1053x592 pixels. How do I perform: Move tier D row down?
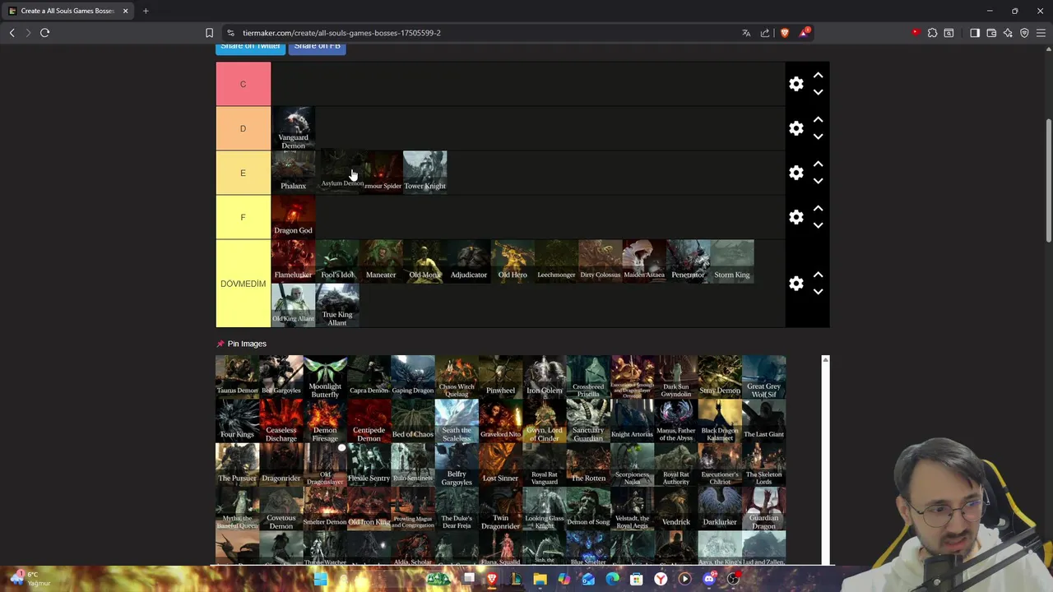click(x=818, y=136)
